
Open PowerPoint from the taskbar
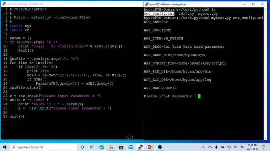point(150,147)
